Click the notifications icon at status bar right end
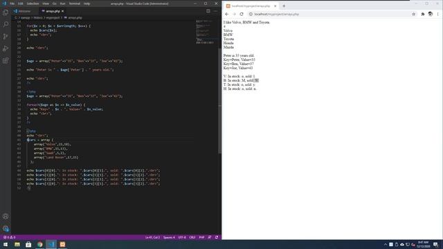443x249 pixels. click(x=217, y=237)
